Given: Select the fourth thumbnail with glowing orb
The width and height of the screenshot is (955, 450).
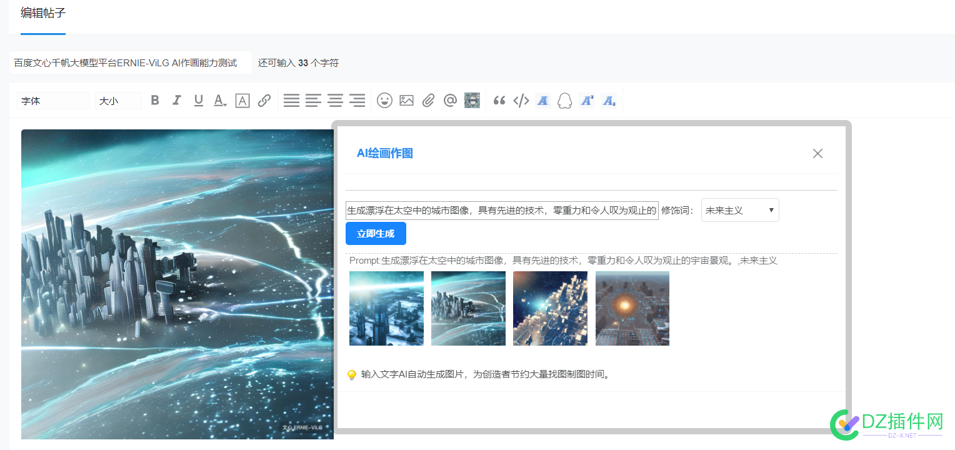Looking at the screenshot, I should pyautogui.click(x=632, y=308).
